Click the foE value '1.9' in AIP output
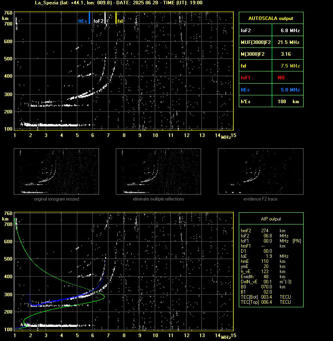The image size is (333, 341). point(269,256)
